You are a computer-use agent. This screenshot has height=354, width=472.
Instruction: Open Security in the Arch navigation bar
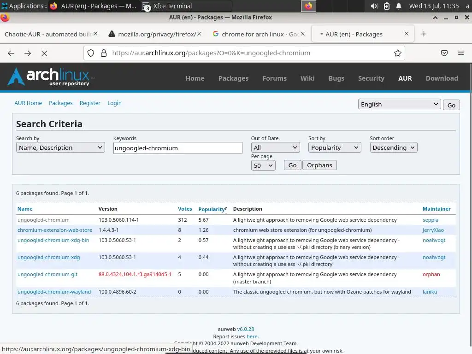pyautogui.click(x=371, y=78)
